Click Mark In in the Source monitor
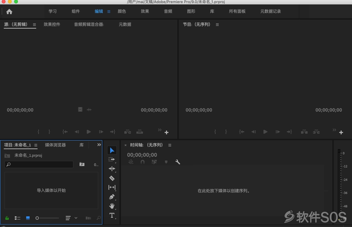 tap(38, 132)
